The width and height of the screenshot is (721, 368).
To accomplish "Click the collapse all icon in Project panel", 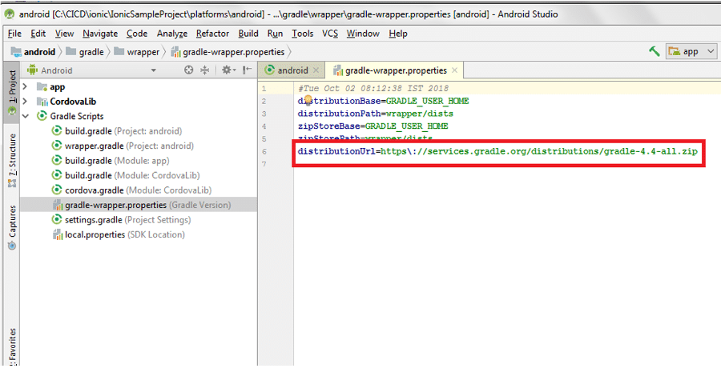I will pyautogui.click(x=205, y=70).
